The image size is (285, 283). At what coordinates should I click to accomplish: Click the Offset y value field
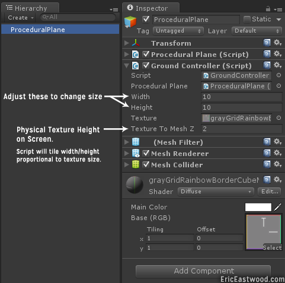[x=219, y=247]
